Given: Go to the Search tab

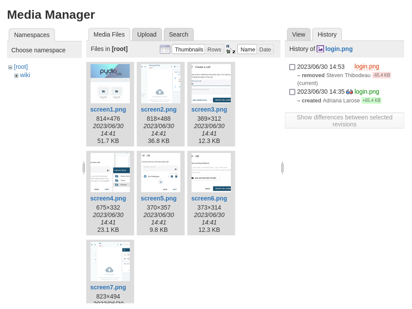Looking at the screenshot, I should tap(179, 34).
